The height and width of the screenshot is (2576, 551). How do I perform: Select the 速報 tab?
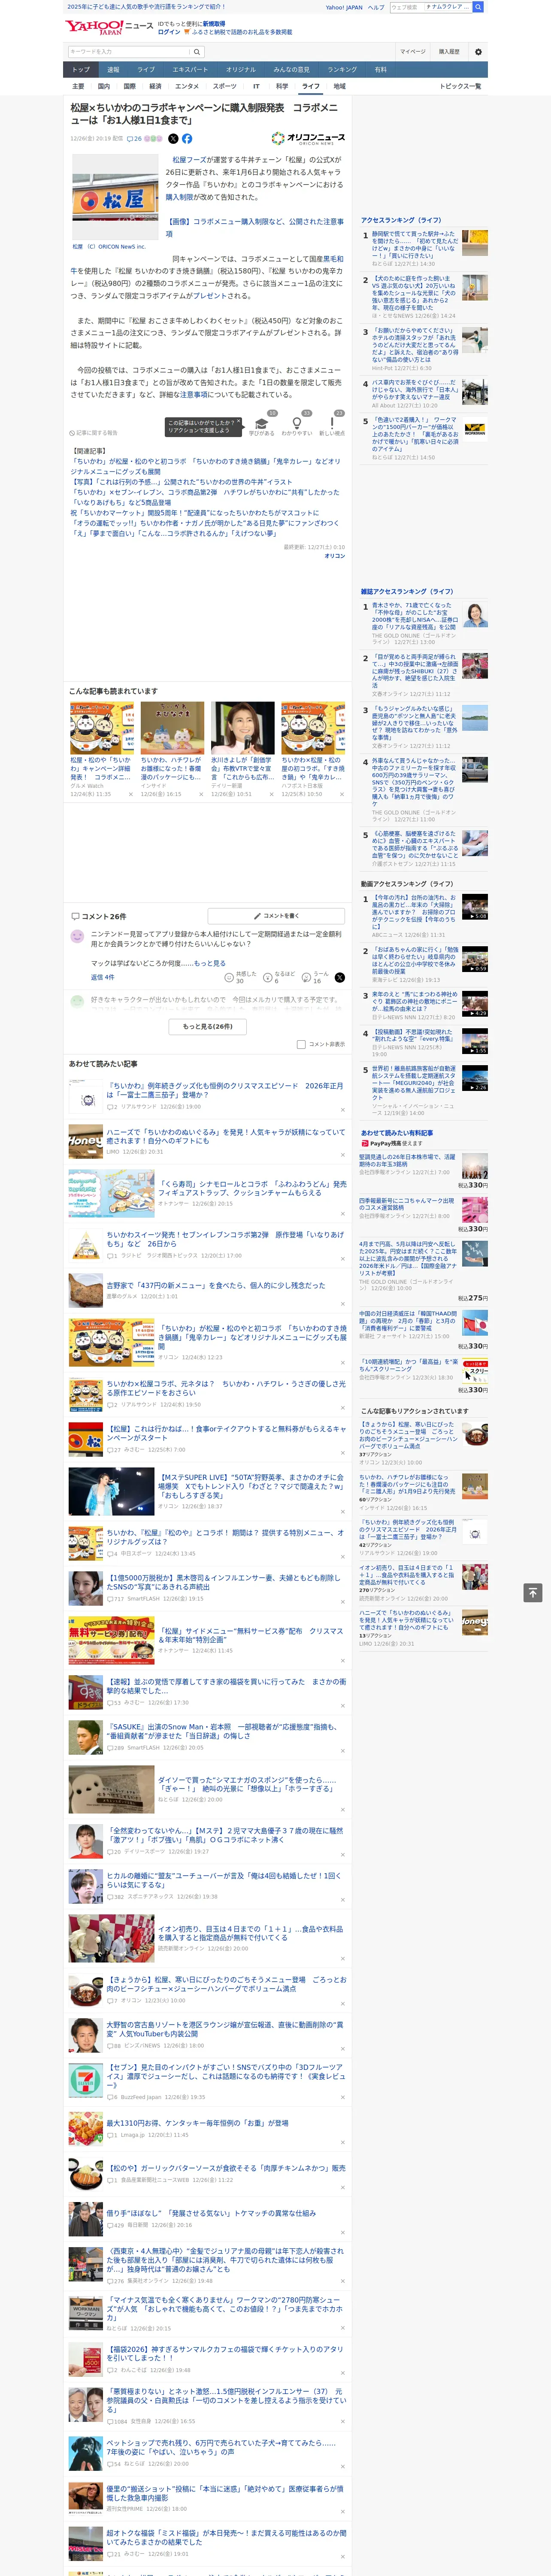(113, 70)
